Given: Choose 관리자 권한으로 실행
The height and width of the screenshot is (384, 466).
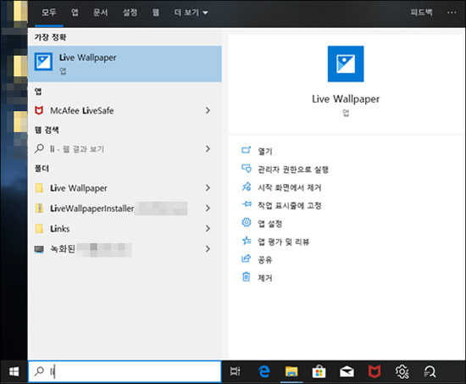Looking at the screenshot, I should point(293,170).
